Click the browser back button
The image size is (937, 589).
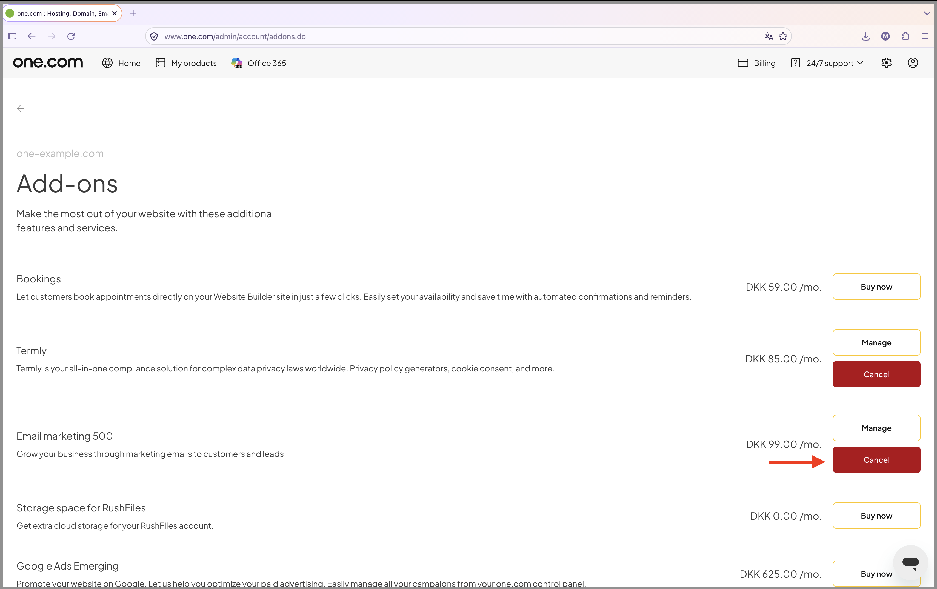point(32,36)
